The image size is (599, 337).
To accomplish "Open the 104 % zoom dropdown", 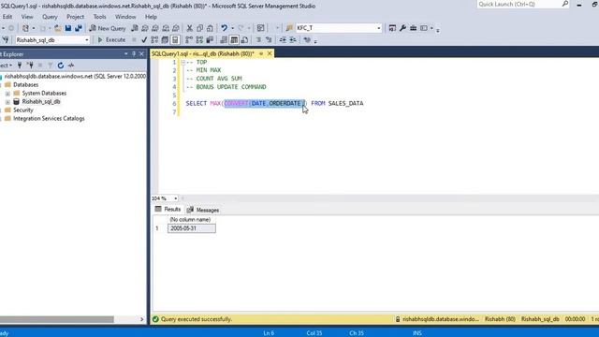I will 175,198.
